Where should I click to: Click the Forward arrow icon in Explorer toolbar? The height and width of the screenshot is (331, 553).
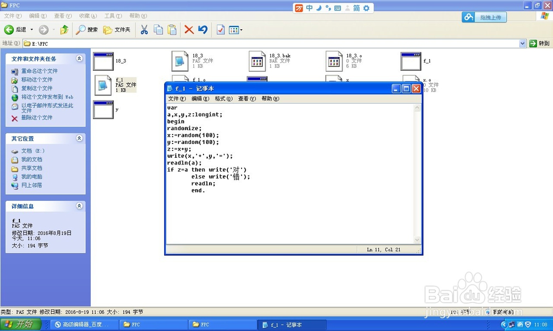click(x=43, y=30)
